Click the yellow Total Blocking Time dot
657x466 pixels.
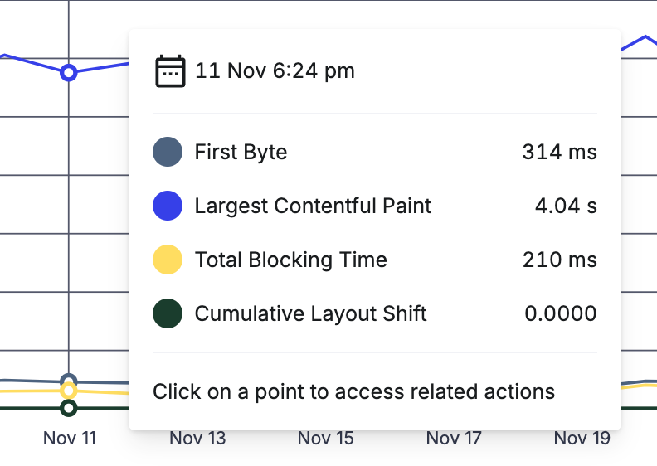[x=168, y=260]
